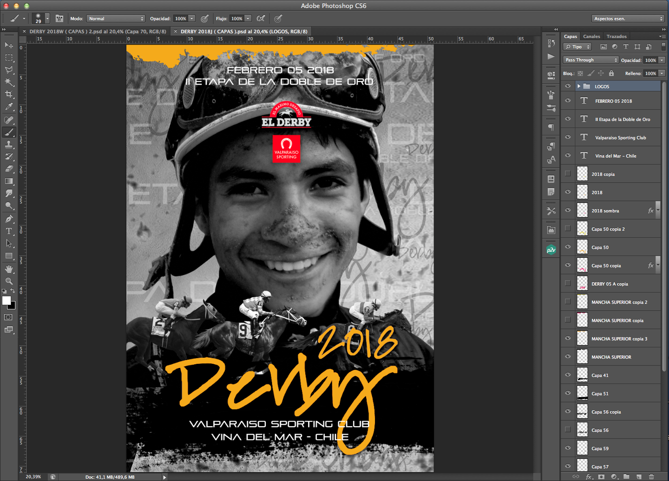Select the Horizontal Type tool
Screen dimensions: 669x481
point(9,231)
